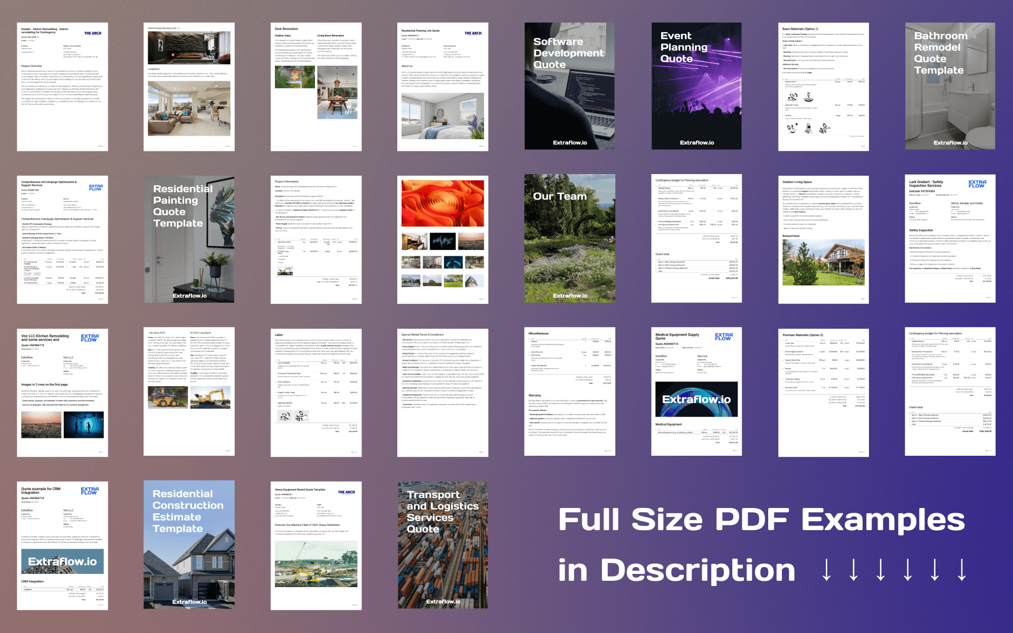Open the Outdoor Living Space page thumbnail

(x=824, y=239)
